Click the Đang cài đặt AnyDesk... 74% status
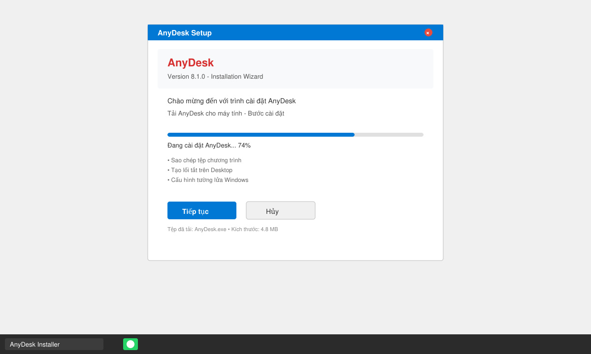Screen dimensions: 591x354 point(209,146)
